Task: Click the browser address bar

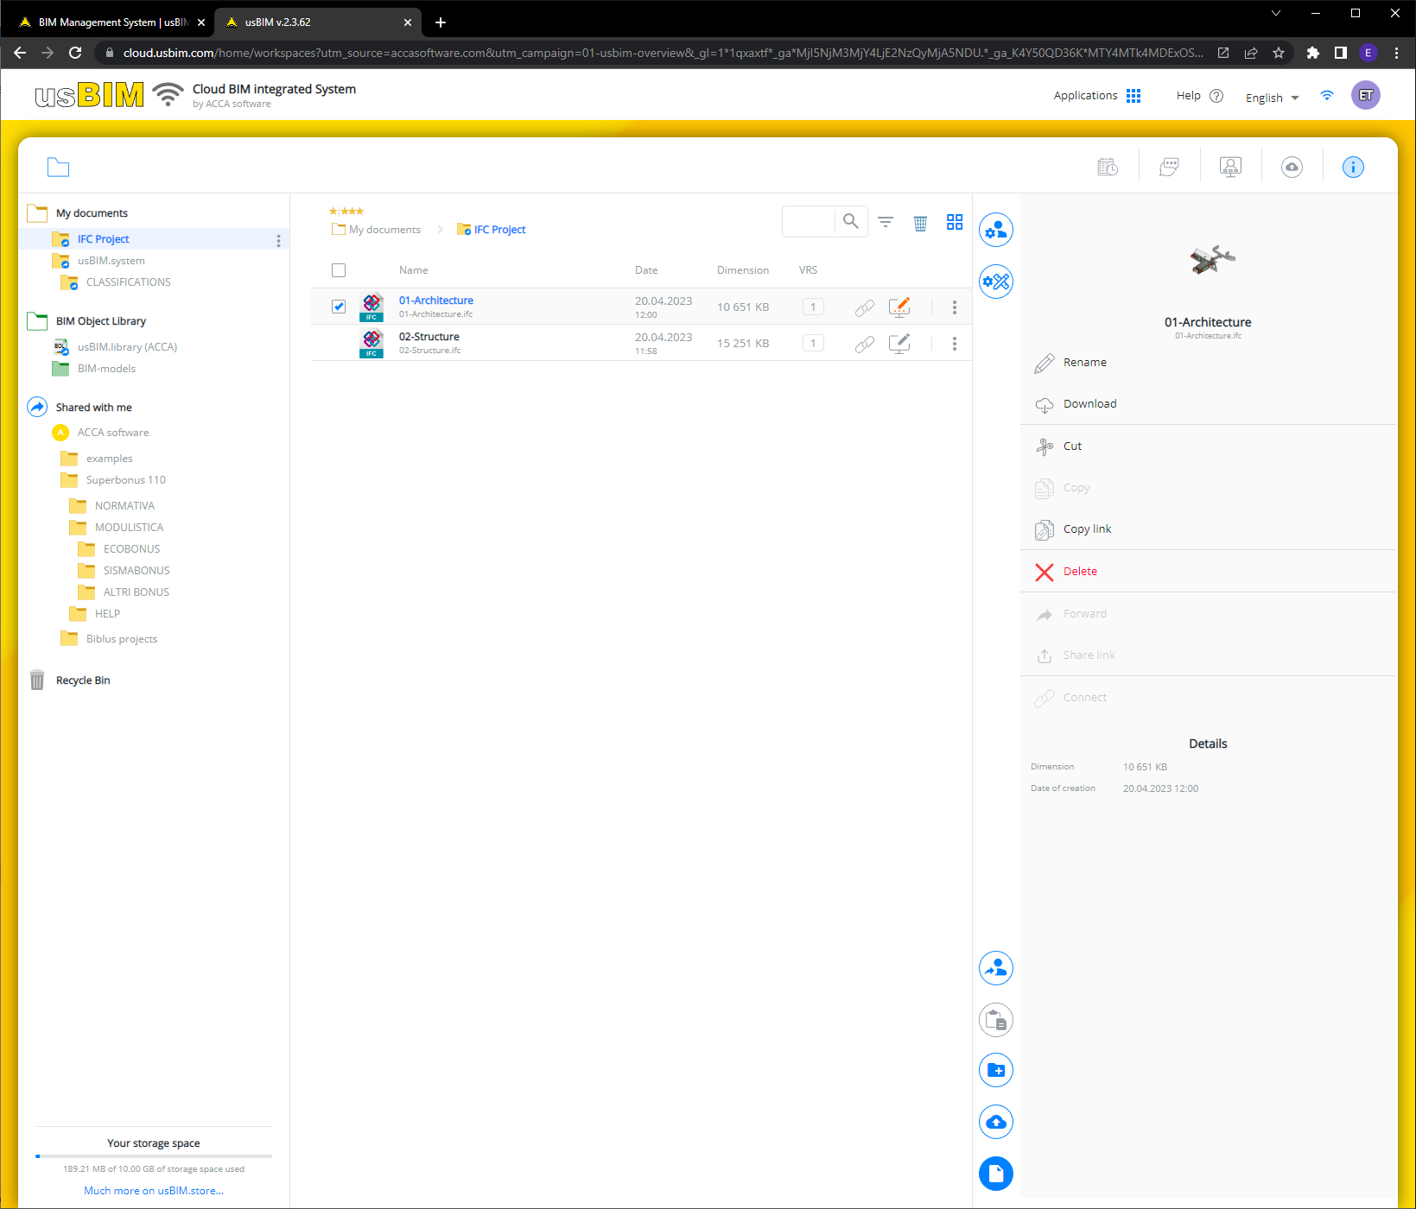Action: 664,53
